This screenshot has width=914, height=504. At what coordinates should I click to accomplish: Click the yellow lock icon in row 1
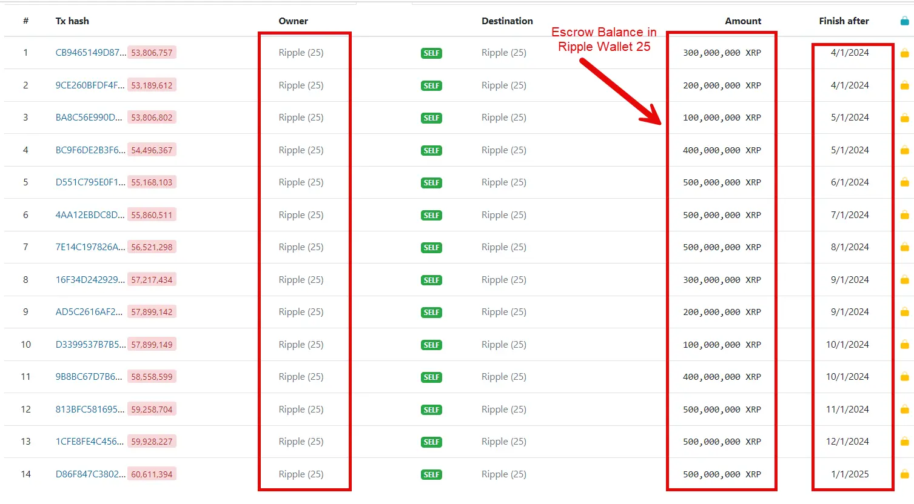(904, 53)
